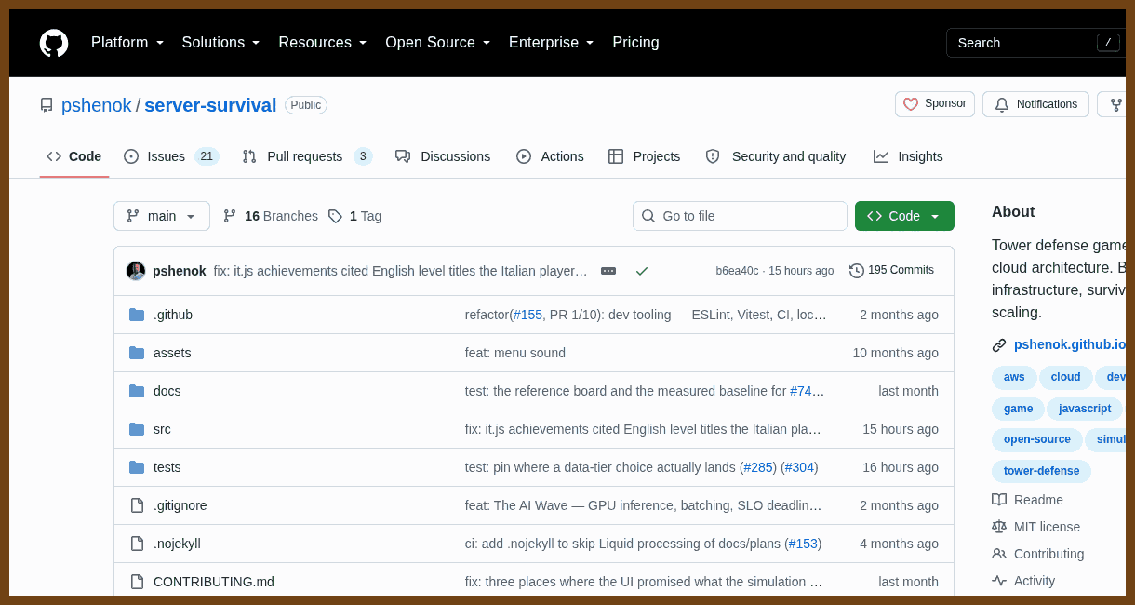Image resolution: width=1135 pixels, height=605 pixels.
Task: Expand the Open Source menu
Action: (x=438, y=43)
